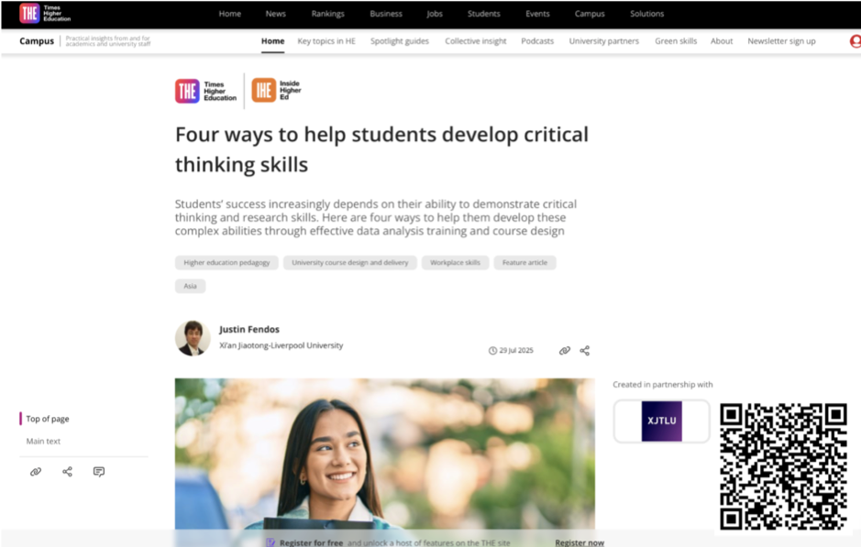Jump to Main text section
This screenshot has width=861, height=547.
point(43,441)
